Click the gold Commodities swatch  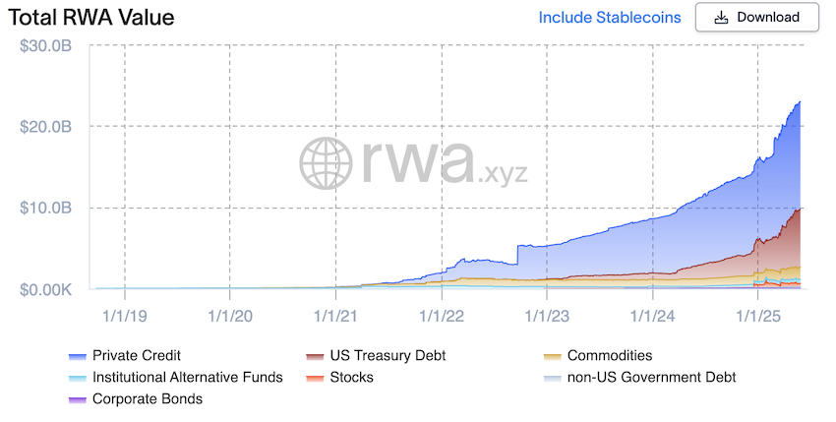553,356
